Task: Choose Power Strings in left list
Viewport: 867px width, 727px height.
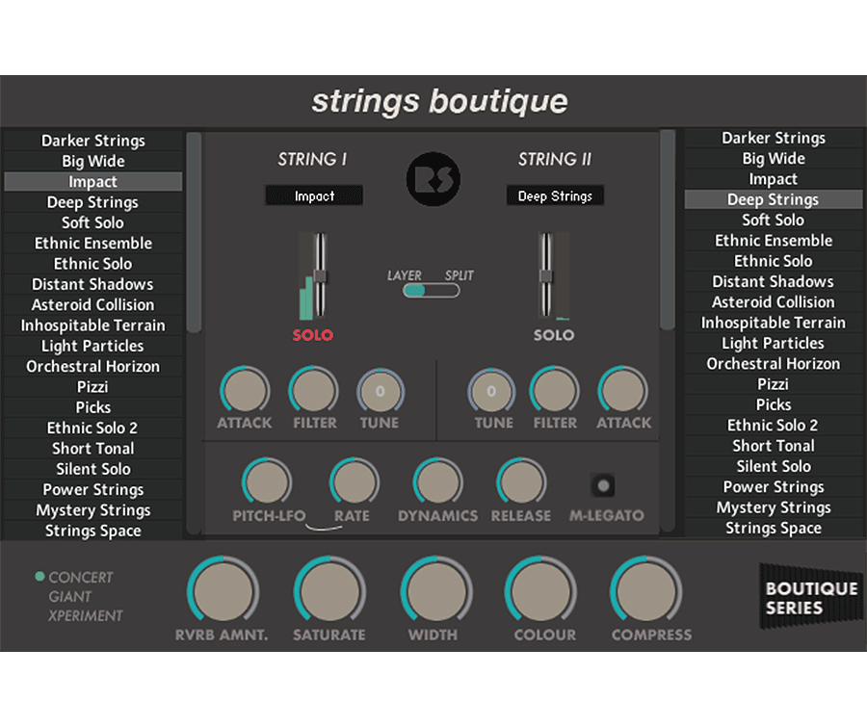Action: [92, 489]
